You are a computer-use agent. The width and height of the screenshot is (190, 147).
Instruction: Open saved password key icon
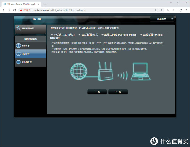[156, 10]
